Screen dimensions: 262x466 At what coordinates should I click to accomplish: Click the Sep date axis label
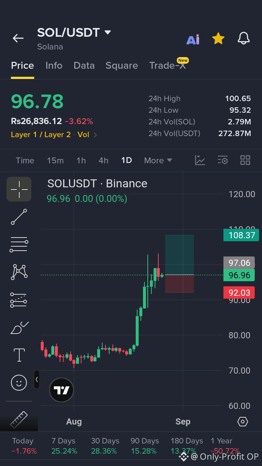click(x=183, y=422)
